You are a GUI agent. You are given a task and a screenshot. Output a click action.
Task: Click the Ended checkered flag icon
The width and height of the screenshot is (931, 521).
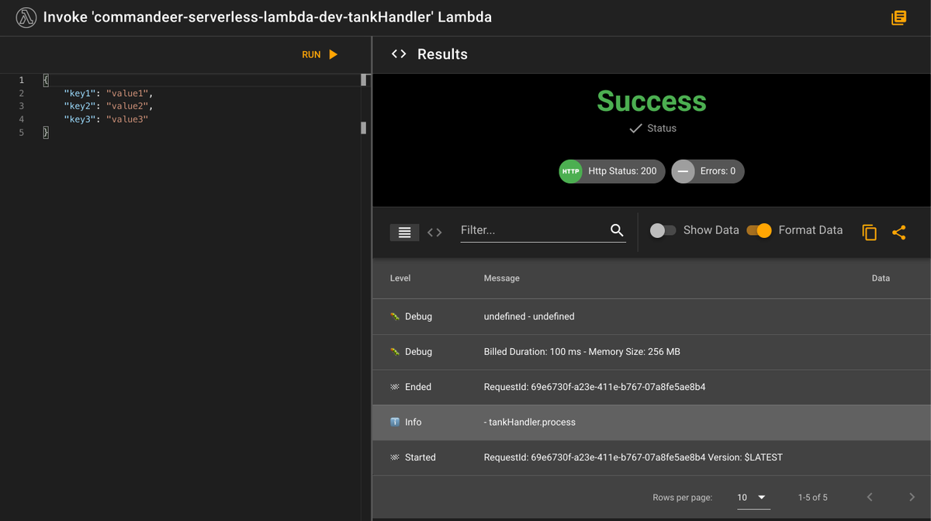395,387
